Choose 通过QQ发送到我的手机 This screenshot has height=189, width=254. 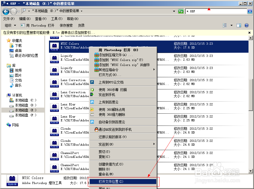point(123,129)
